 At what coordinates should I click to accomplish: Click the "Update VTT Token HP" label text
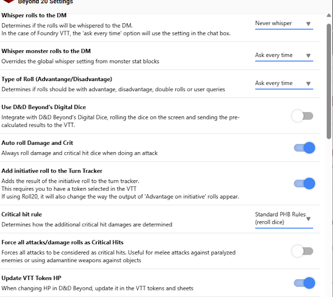click(31, 278)
